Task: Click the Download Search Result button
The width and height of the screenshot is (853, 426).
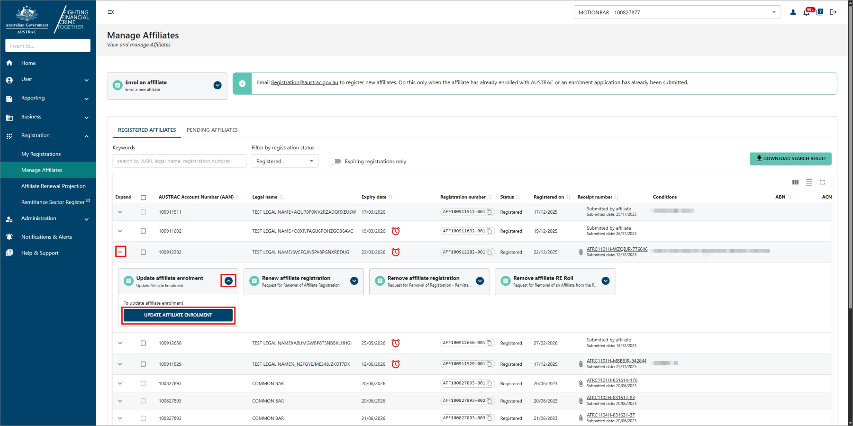Action: pos(790,159)
